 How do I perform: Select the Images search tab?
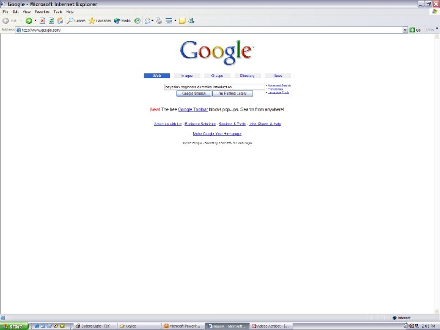tap(187, 76)
